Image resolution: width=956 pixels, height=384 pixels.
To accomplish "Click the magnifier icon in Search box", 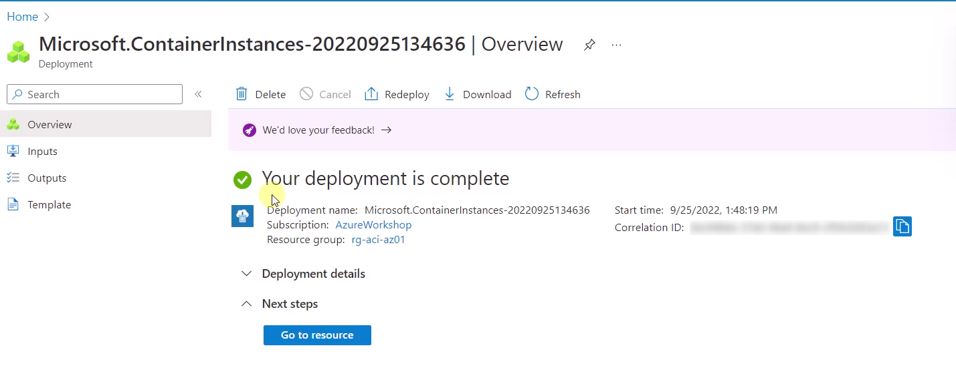I will [17, 94].
